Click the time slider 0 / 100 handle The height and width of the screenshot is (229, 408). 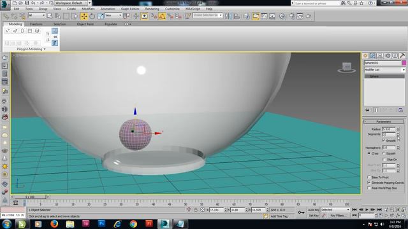click(x=30, y=197)
